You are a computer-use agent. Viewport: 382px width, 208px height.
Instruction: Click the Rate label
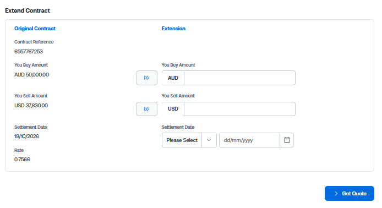pyautogui.click(x=19, y=150)
